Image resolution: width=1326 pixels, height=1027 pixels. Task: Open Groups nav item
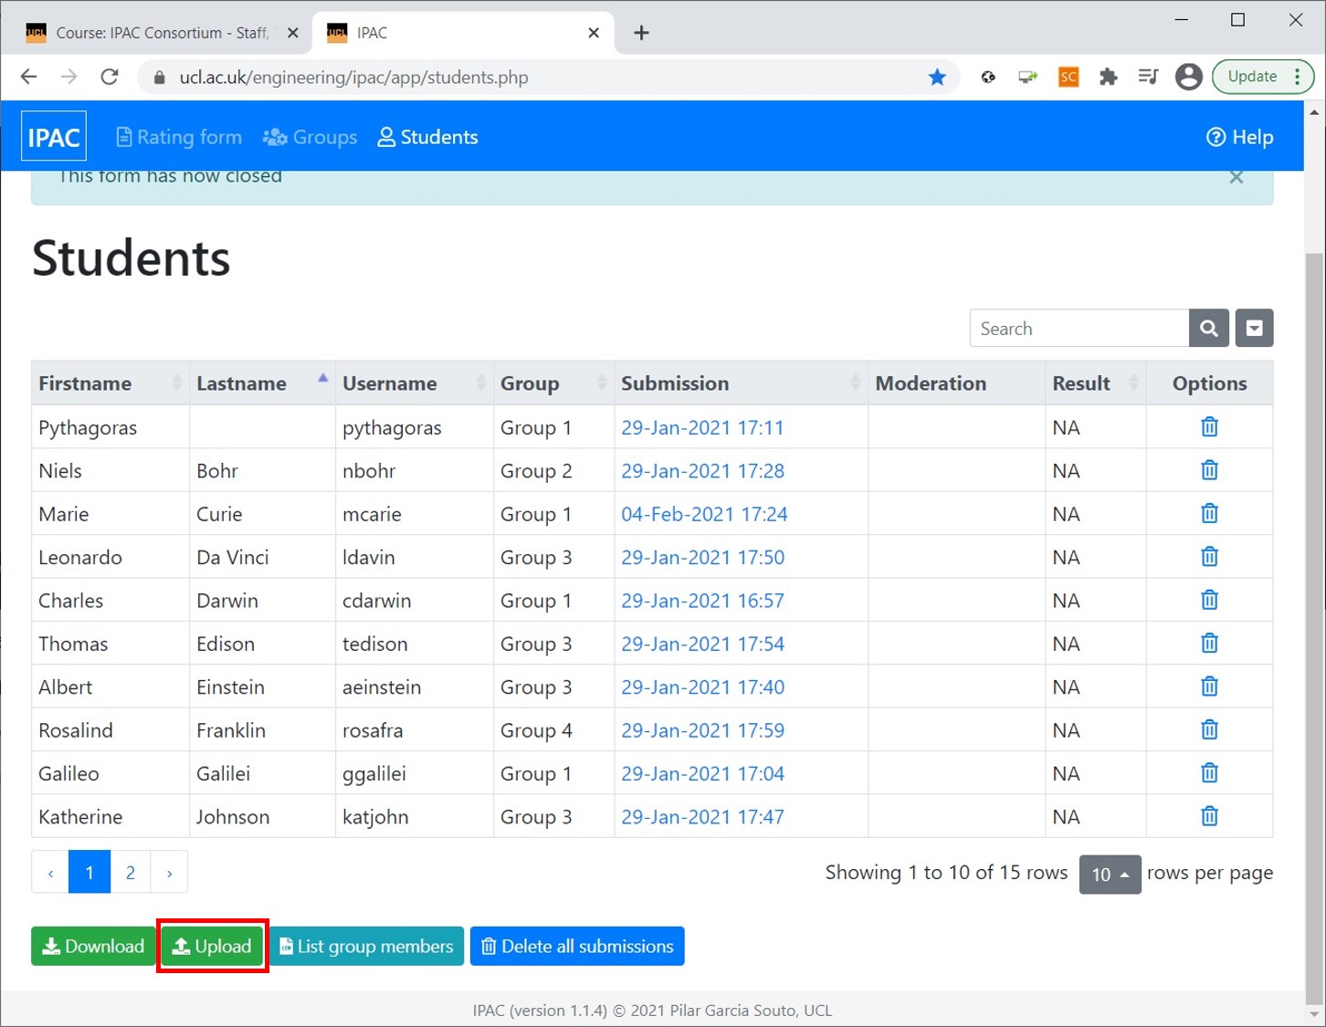tap(310, 137)
